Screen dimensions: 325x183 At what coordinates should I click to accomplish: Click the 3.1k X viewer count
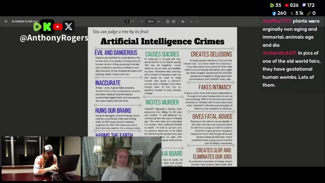point(299,13)
